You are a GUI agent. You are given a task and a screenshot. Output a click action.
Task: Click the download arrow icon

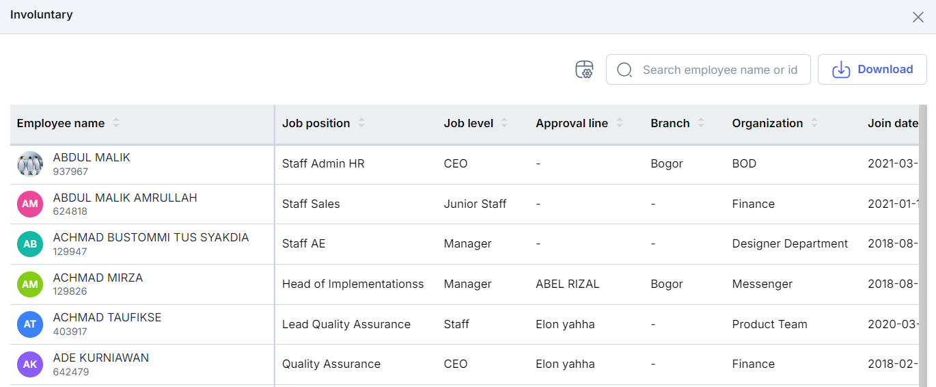click(841, 70)
